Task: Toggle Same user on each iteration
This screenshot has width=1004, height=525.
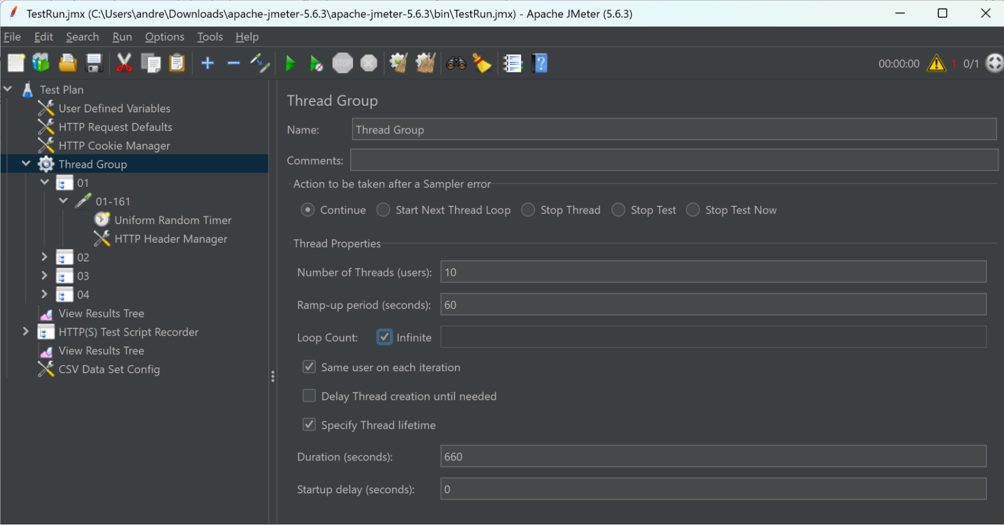Action: tap(309, 367)
